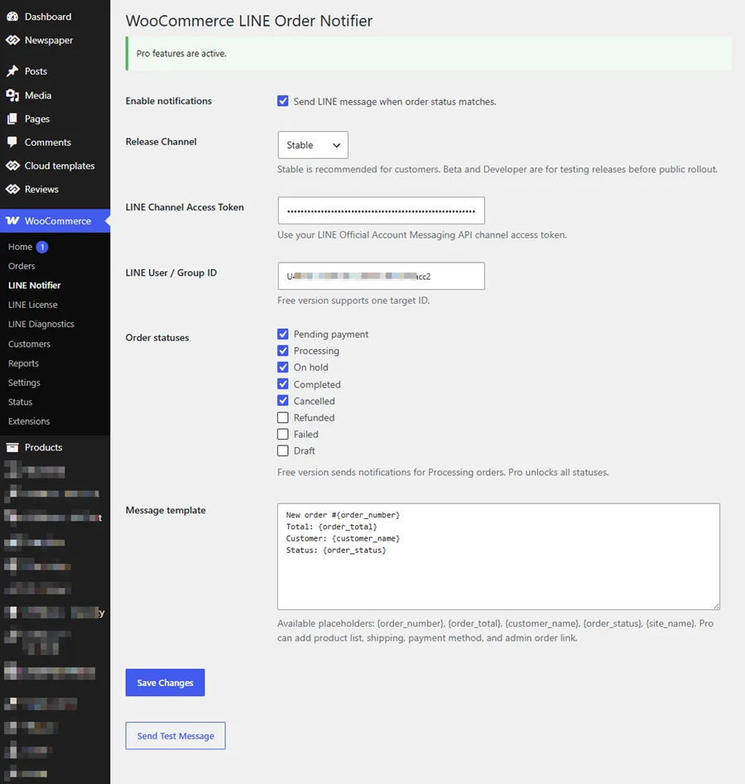Click the Comments speech bubble icon

(12, 142)
